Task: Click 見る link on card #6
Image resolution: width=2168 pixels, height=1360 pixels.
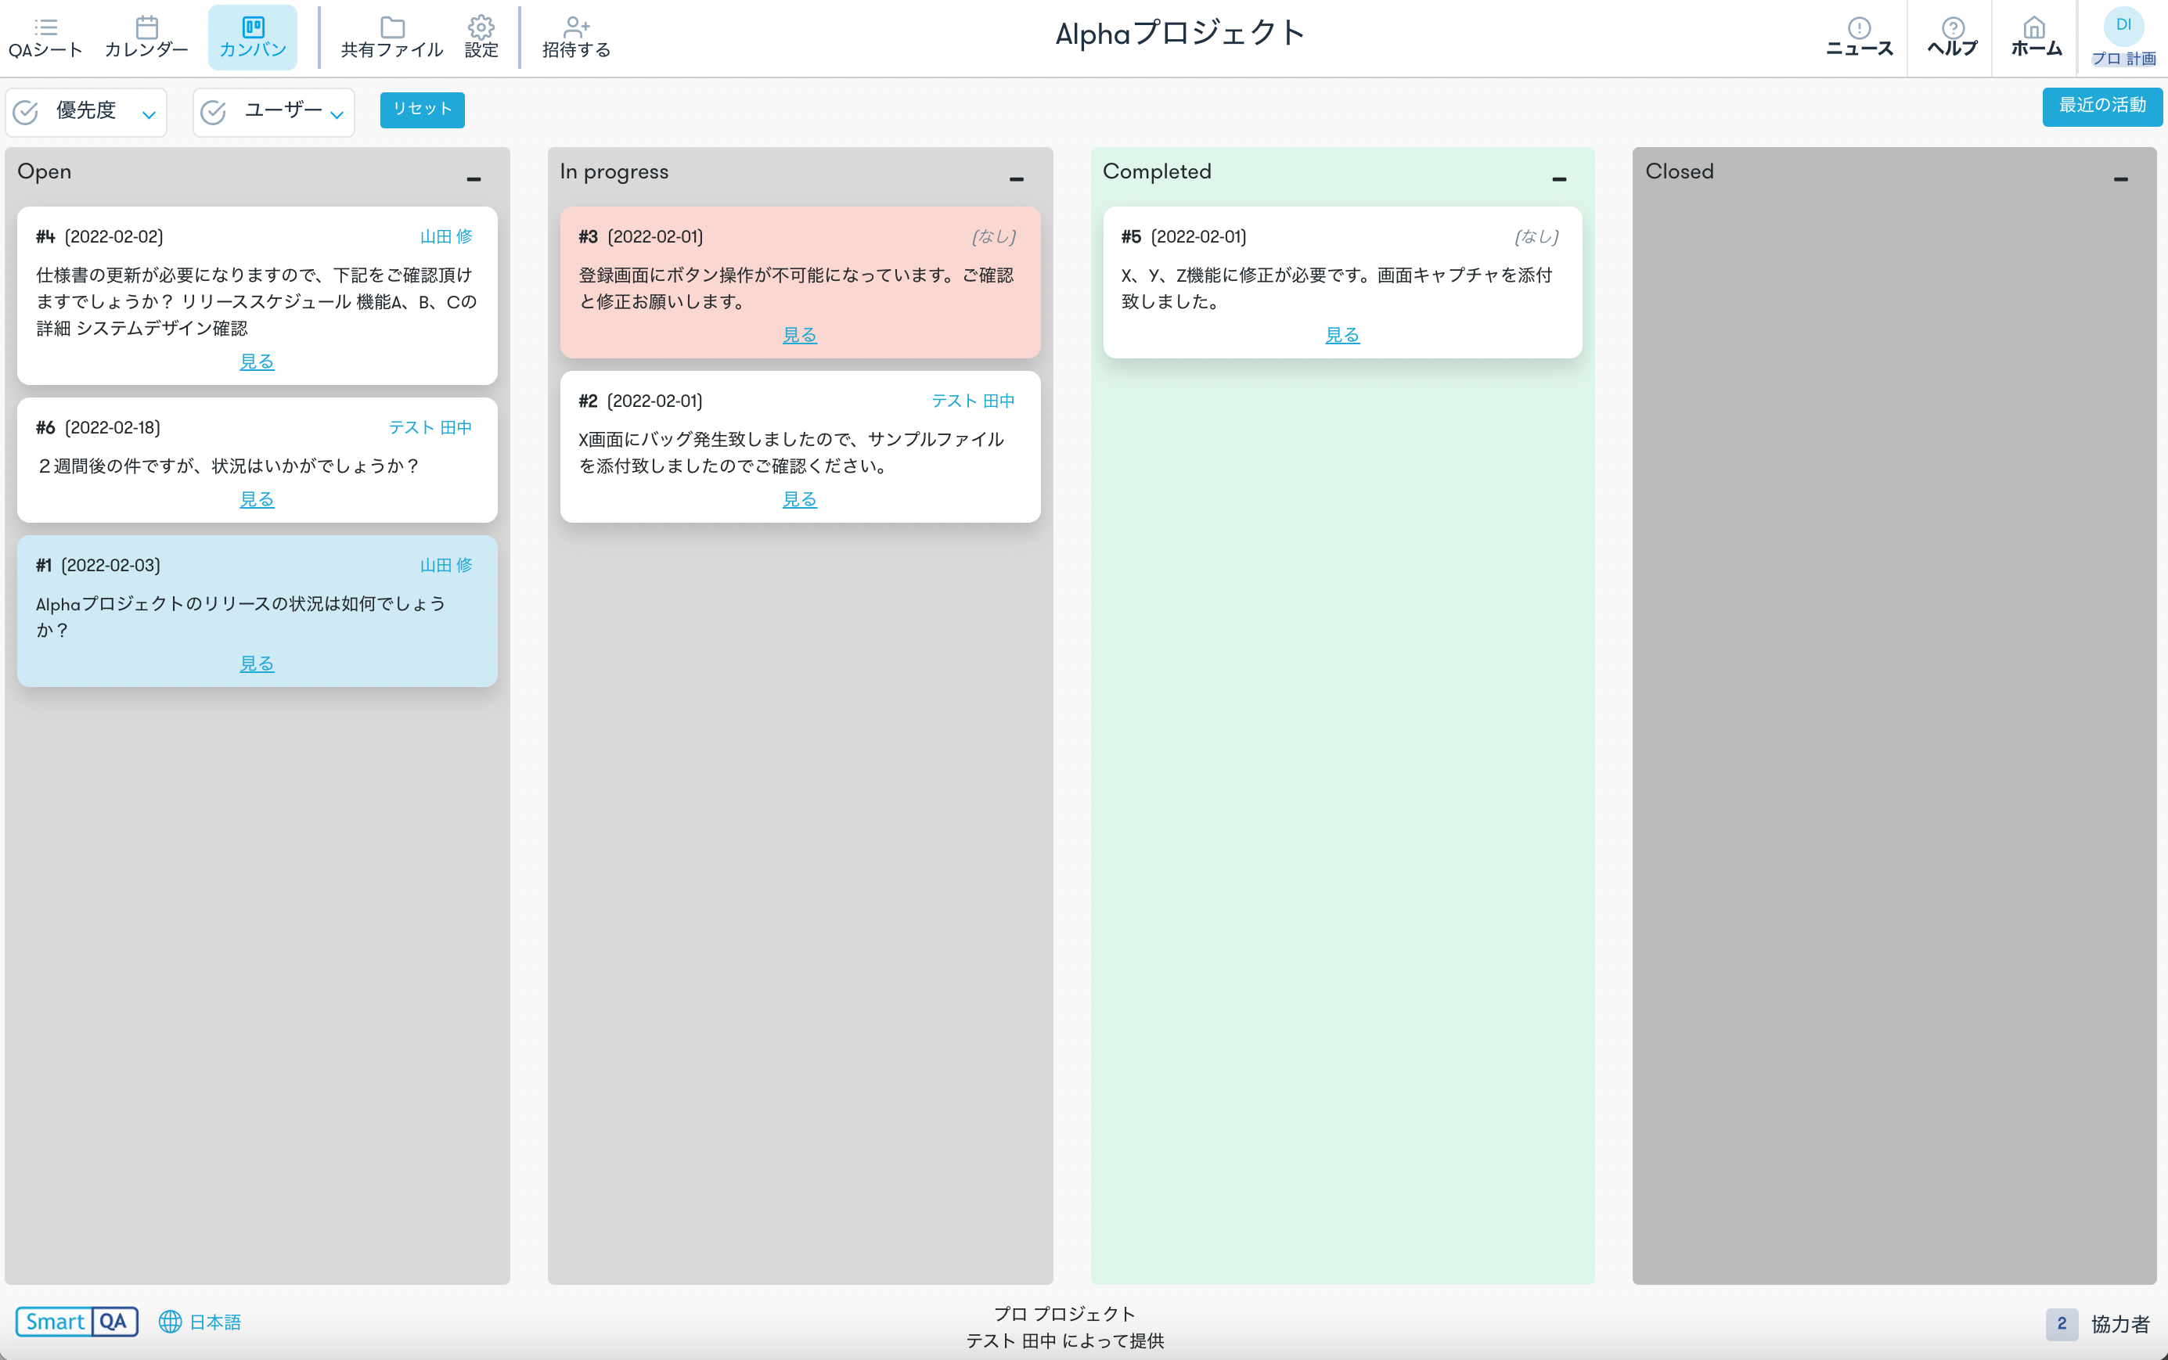Action: 257,499
